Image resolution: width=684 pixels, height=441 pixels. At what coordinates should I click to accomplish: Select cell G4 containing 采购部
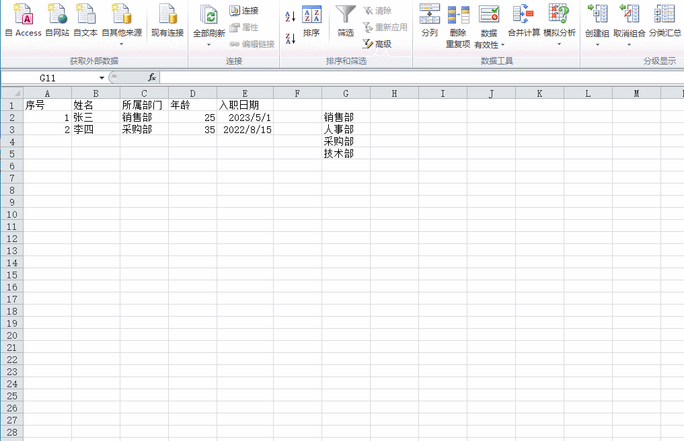pyautogui.click(x=346, y=141)
